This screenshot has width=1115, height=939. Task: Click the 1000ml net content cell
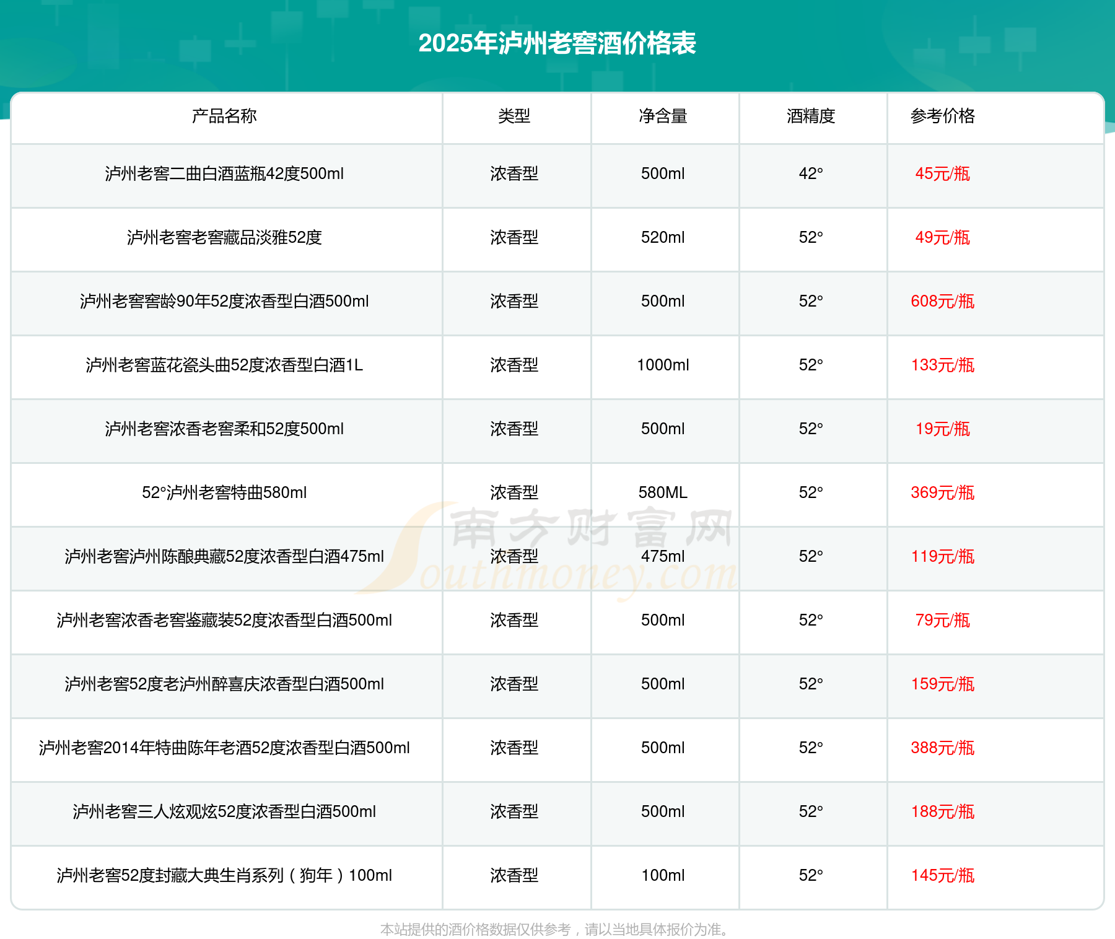(x=663, y=365)
